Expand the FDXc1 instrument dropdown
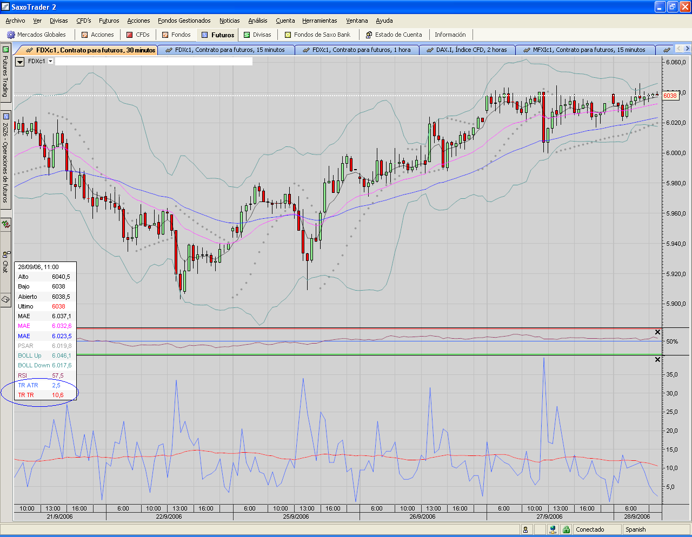692x537 pixels. pyautogui.click(x=51, y=62)
